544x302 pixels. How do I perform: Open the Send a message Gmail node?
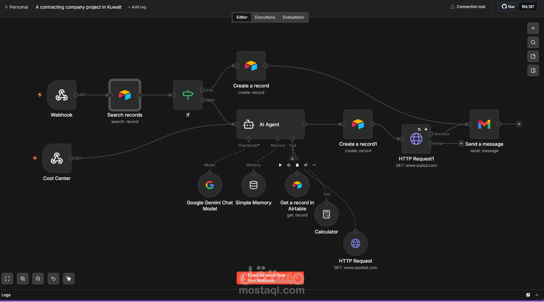click(x=484, y=124)
